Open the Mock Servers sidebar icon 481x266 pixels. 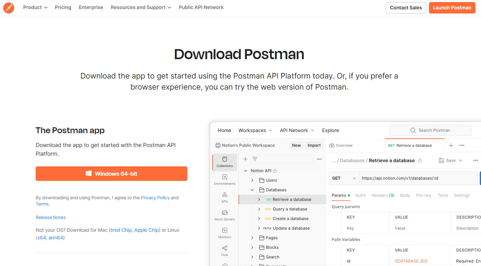225,215
